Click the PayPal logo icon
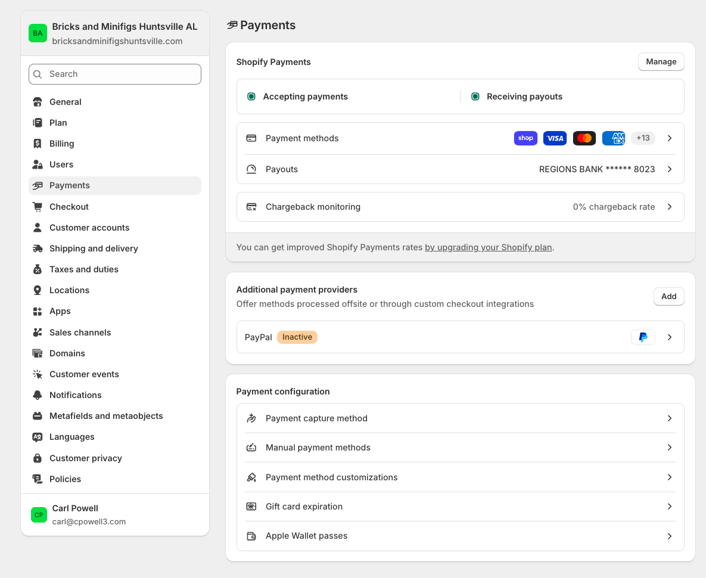The width and height of the screenshot is (706, 578). (643, 337)
